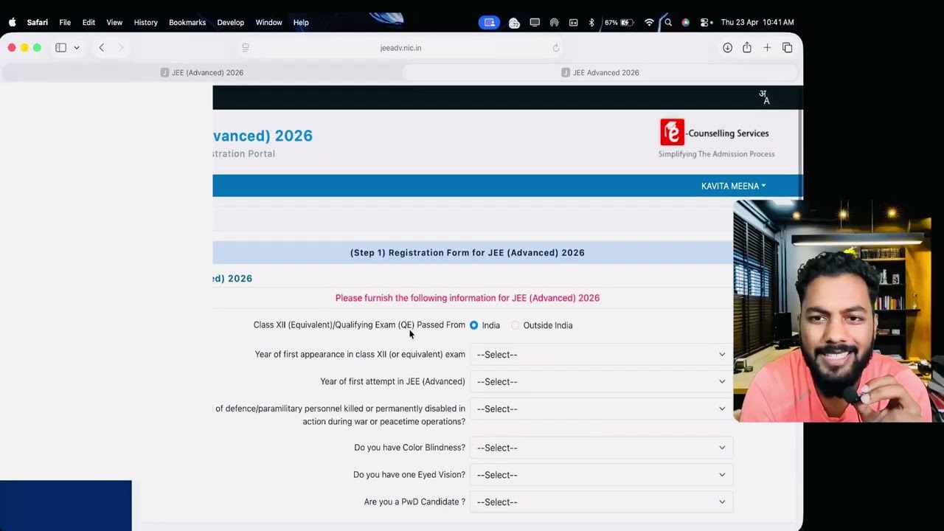Show the Safari sidebar
This screenshot has width=944, height=531.
coord(60,47)
